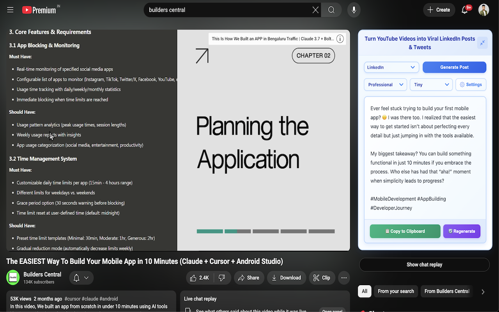The height and width of the screenshot is (312, 499).
Task: Open Builders Central channel avatar
Action: click(13, 278)
